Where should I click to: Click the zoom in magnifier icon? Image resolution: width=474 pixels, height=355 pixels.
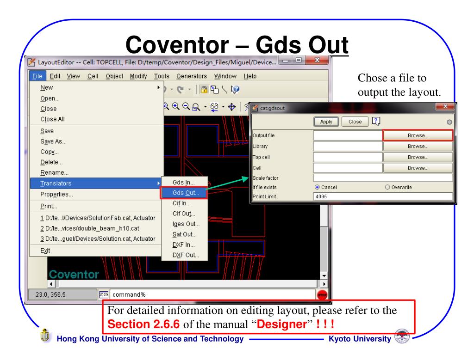pos(175,106)
